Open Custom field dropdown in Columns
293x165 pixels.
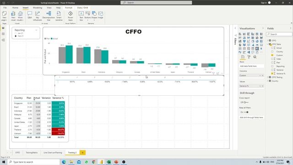(x=260, y=75)
